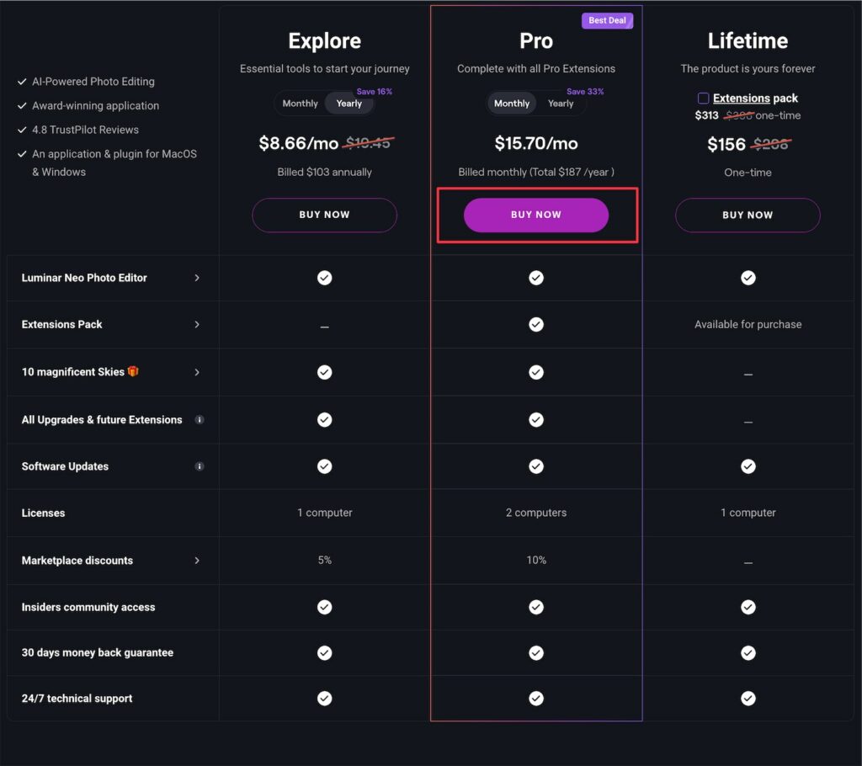Buy the Lifetime plan now
This screenshot has height=766, width=862.
click(x=748, y=215)
